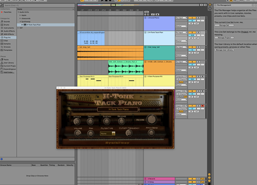Click the groove pool blue preview icon

coord(2,159)
